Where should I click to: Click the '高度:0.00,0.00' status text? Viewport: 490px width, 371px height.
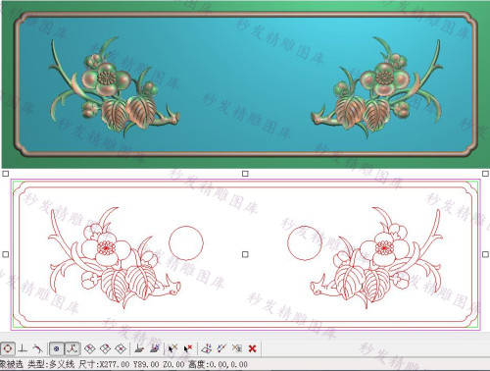pos(218,364)
